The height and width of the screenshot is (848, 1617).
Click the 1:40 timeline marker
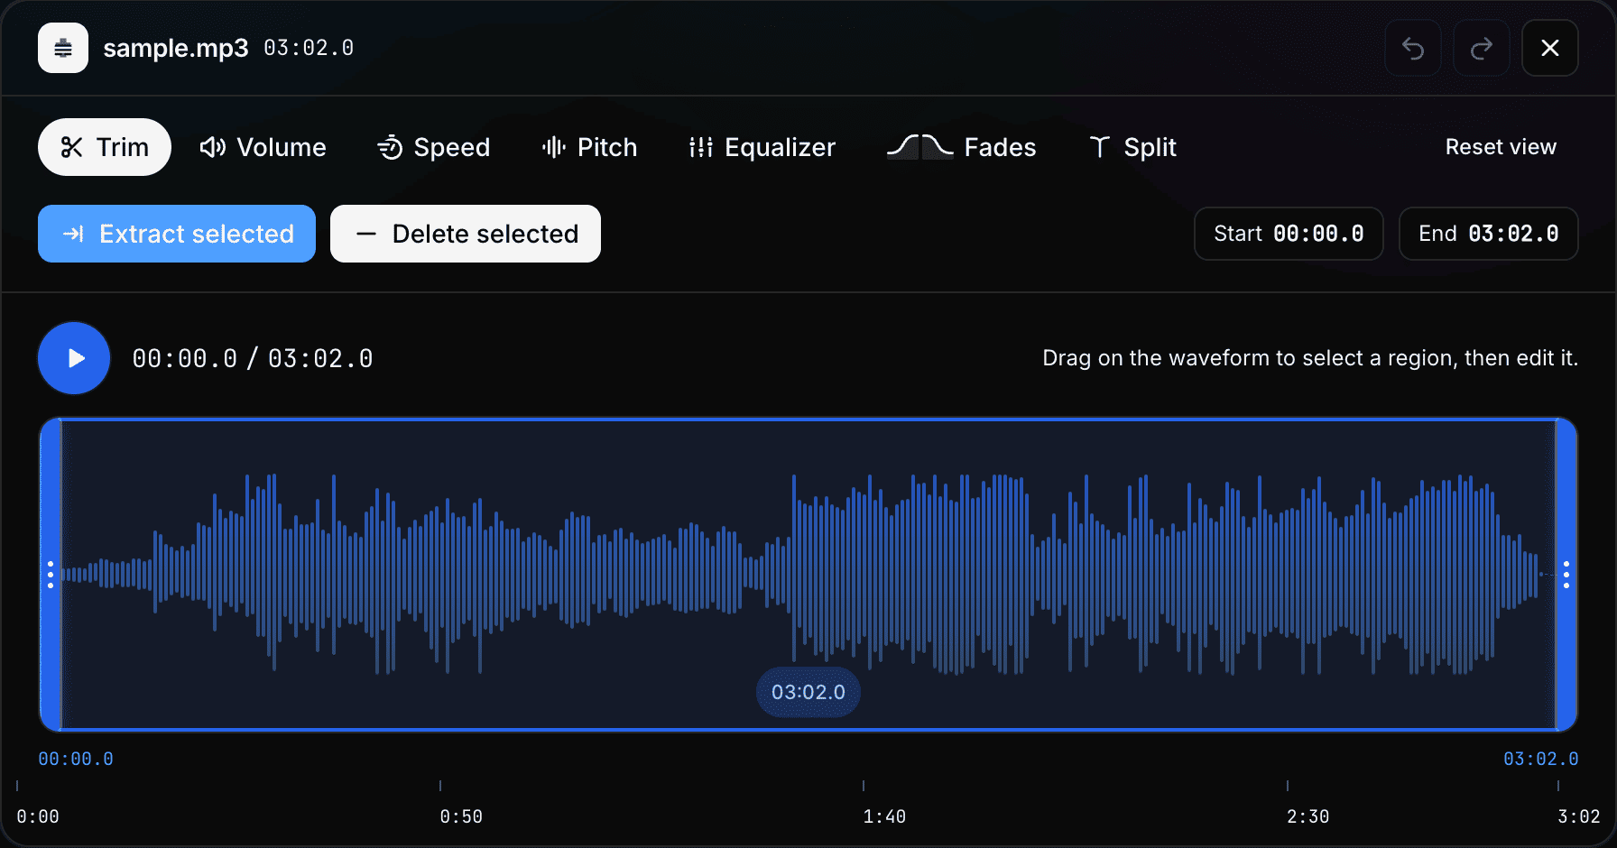[x=884, y=816]
